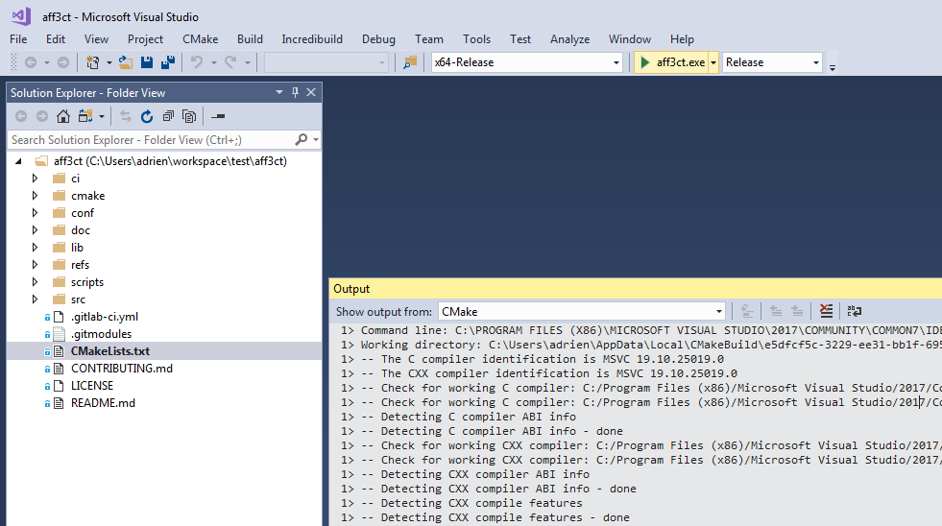Click Solution Explorer back arrow icon
942x526 pixels.
pyautogui.click(x=21, y=116)
